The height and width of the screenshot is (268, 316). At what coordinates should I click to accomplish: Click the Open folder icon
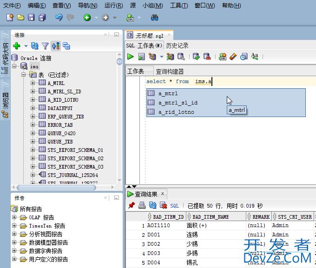click(20, 18)
